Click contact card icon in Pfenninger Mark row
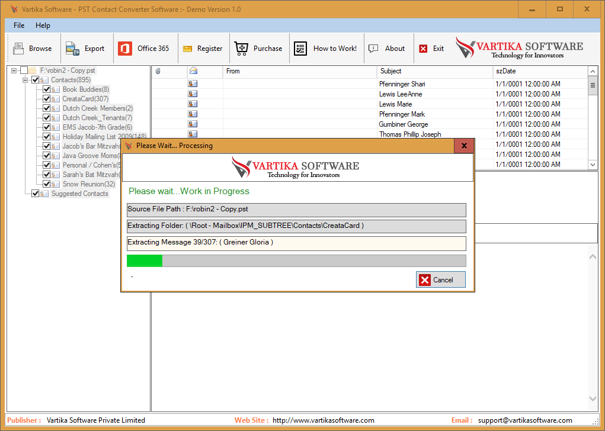Viewport: 605px width, 431px height. click(193, 114)
